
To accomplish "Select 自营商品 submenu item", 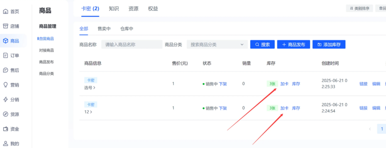I will pyautogui.click(x=46, y=39).
